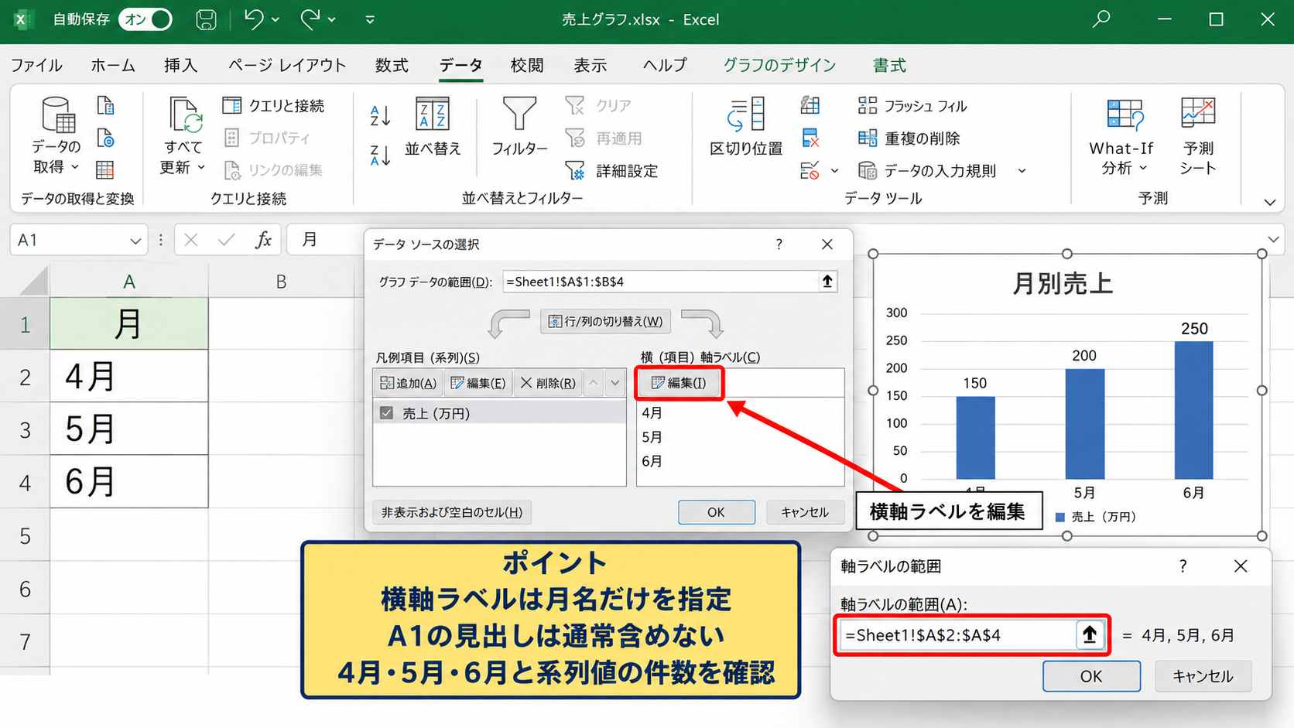
Task: Click 編集(E) for legend series
Action: pos(478,383)
